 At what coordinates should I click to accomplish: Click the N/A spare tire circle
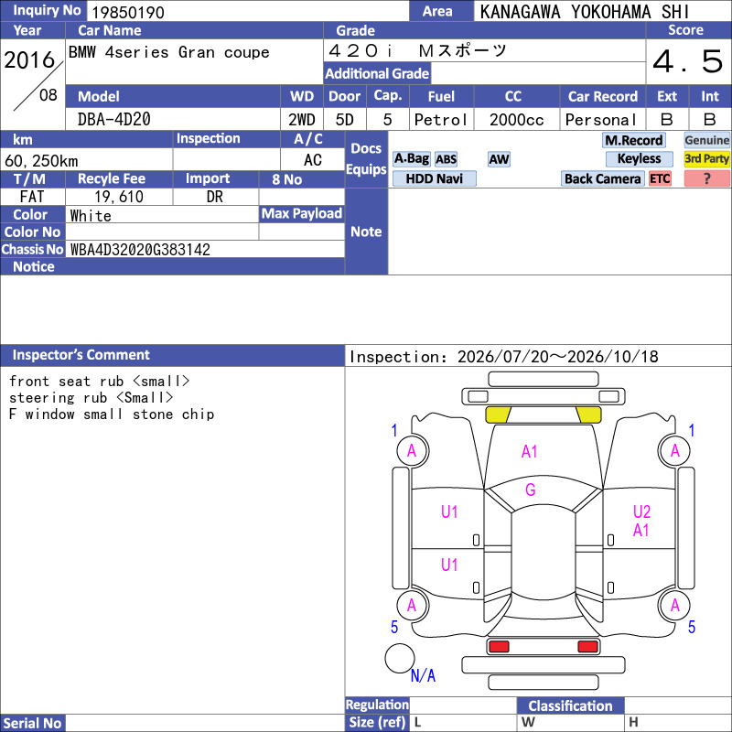point(400,658)
